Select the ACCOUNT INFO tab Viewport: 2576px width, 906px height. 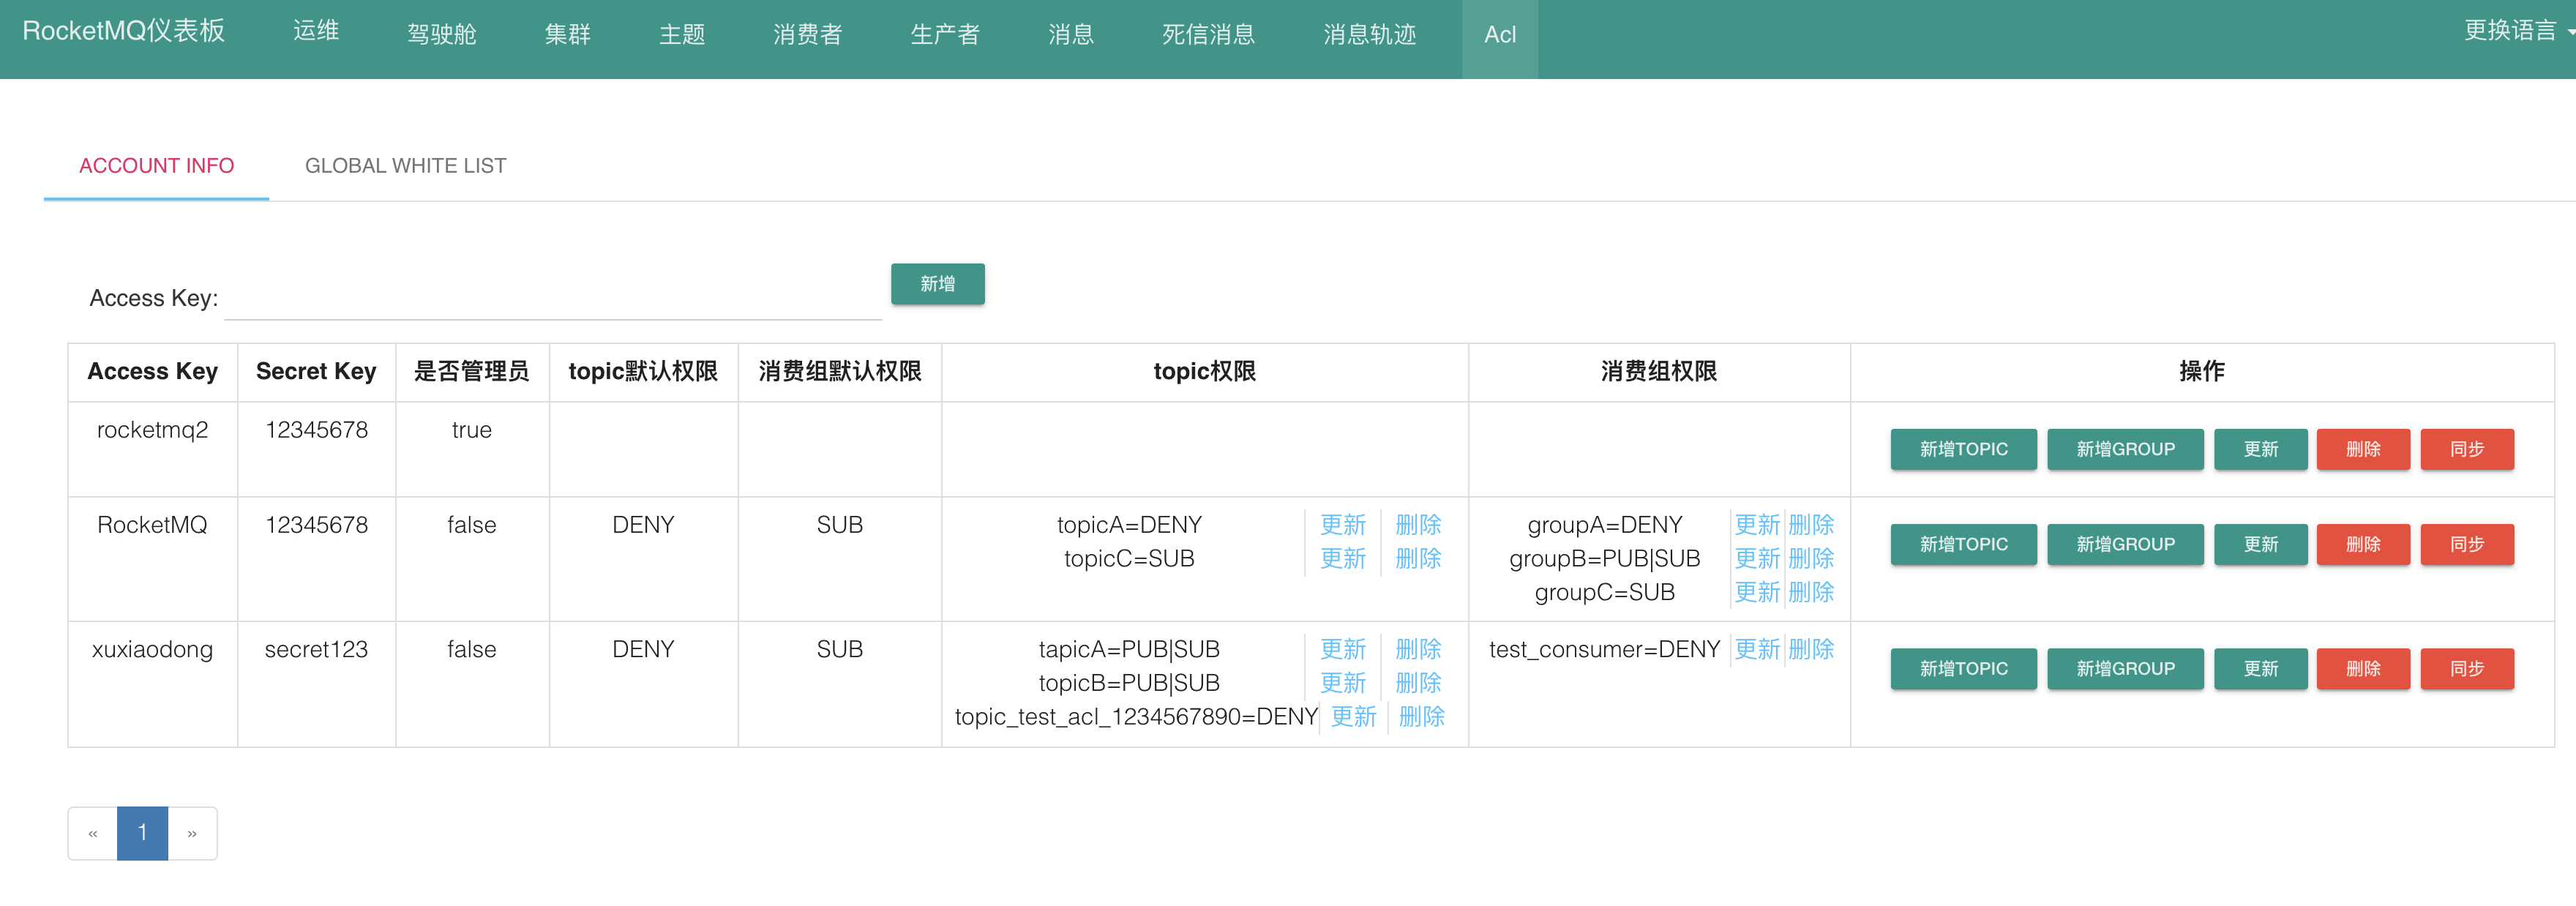(156, 166)
